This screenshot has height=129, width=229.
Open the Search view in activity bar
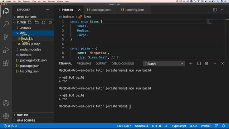coord(6,24)
